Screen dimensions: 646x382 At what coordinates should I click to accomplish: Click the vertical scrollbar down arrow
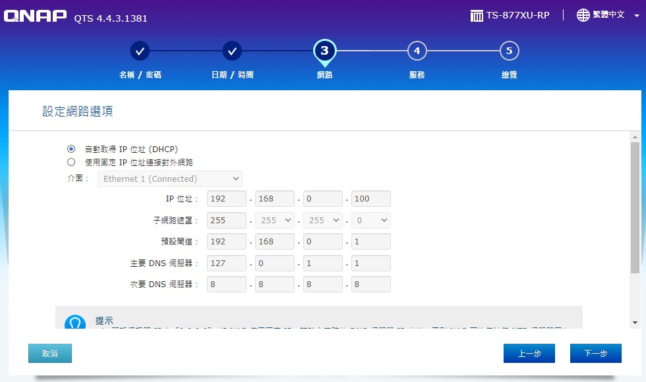[x=635, y=323]
